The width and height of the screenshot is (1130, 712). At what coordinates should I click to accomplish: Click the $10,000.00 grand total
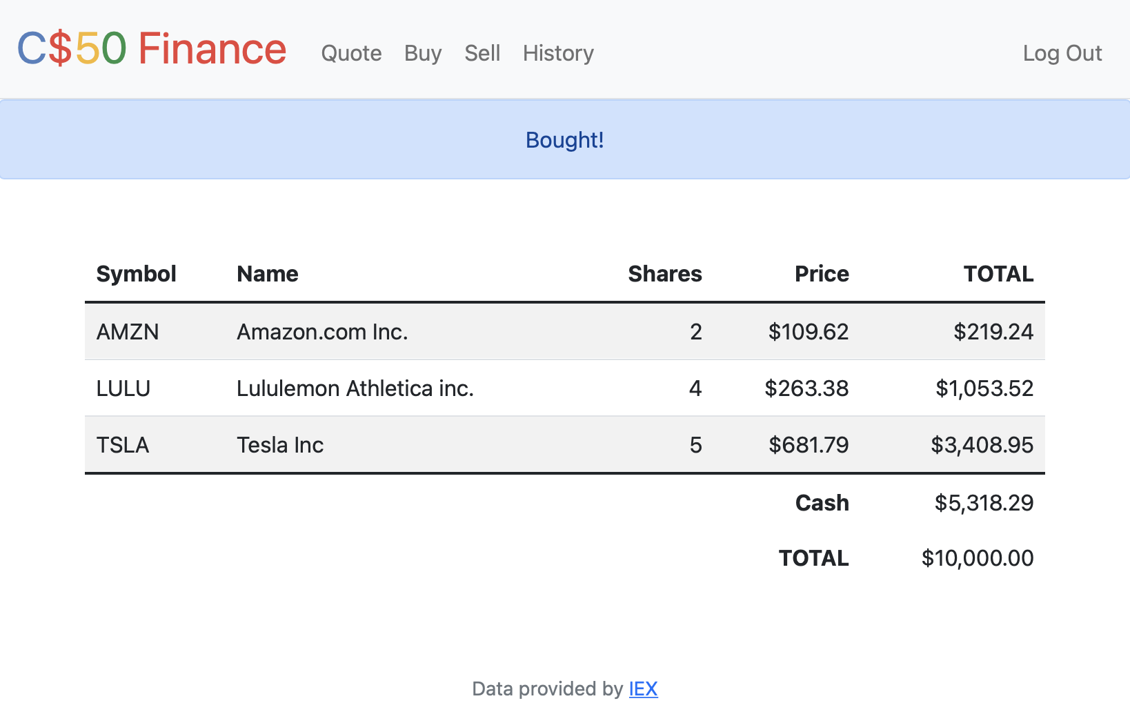pos(978,558)
